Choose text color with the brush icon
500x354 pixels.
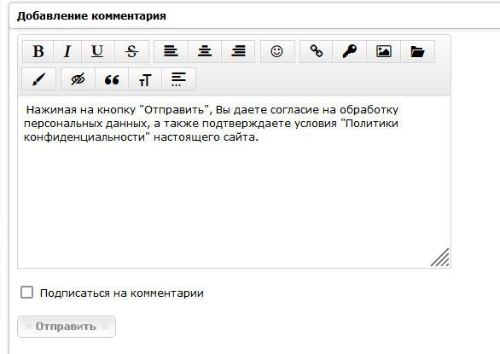[x=39, y=78]
